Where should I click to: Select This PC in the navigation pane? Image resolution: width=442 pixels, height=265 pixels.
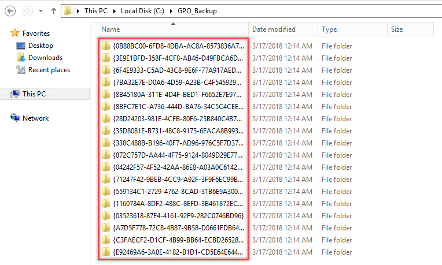click(x=34, y=94)
